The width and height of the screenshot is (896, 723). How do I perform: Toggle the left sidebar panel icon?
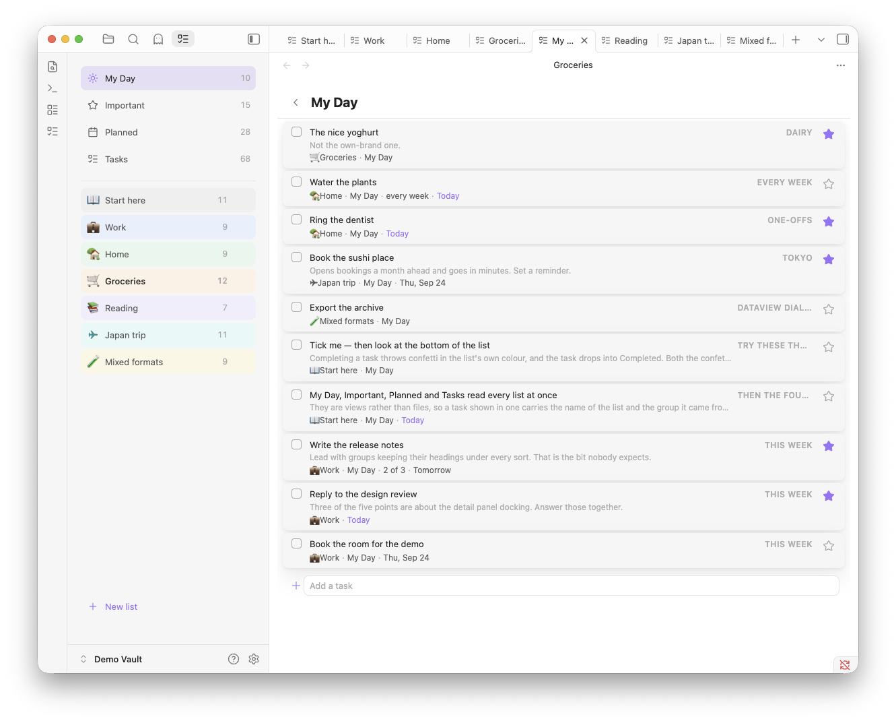(254, 39)
